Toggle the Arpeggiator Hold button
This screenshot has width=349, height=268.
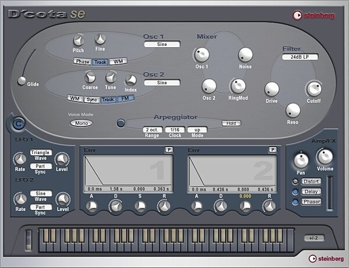[x=232, y=123]
